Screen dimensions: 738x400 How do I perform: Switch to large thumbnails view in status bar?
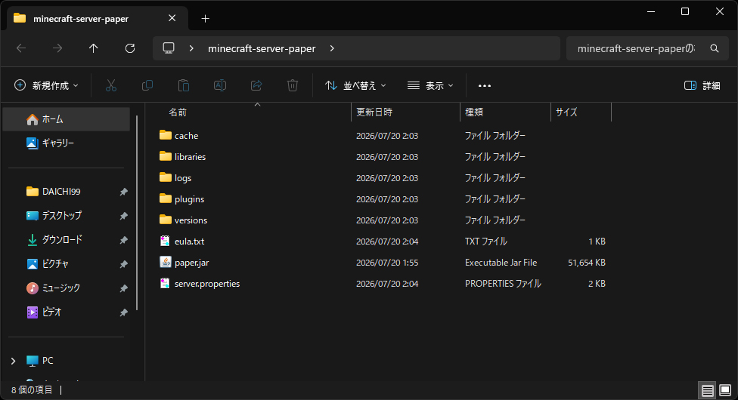pos(725,390)
